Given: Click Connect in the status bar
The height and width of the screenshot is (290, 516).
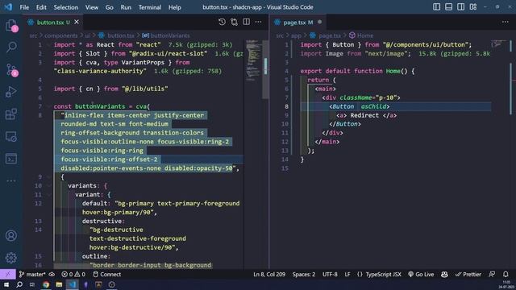Looking at the screenshot, I should point(107,274).
